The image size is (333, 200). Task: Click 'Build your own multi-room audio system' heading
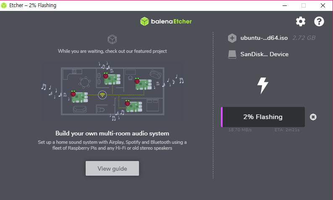click(x=112, y=133)
